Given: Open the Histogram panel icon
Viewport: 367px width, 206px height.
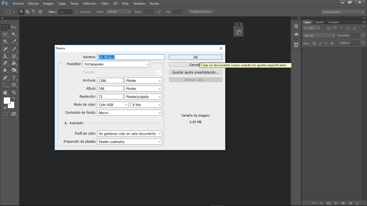Looking at the screenshot, I should (296, 34).
